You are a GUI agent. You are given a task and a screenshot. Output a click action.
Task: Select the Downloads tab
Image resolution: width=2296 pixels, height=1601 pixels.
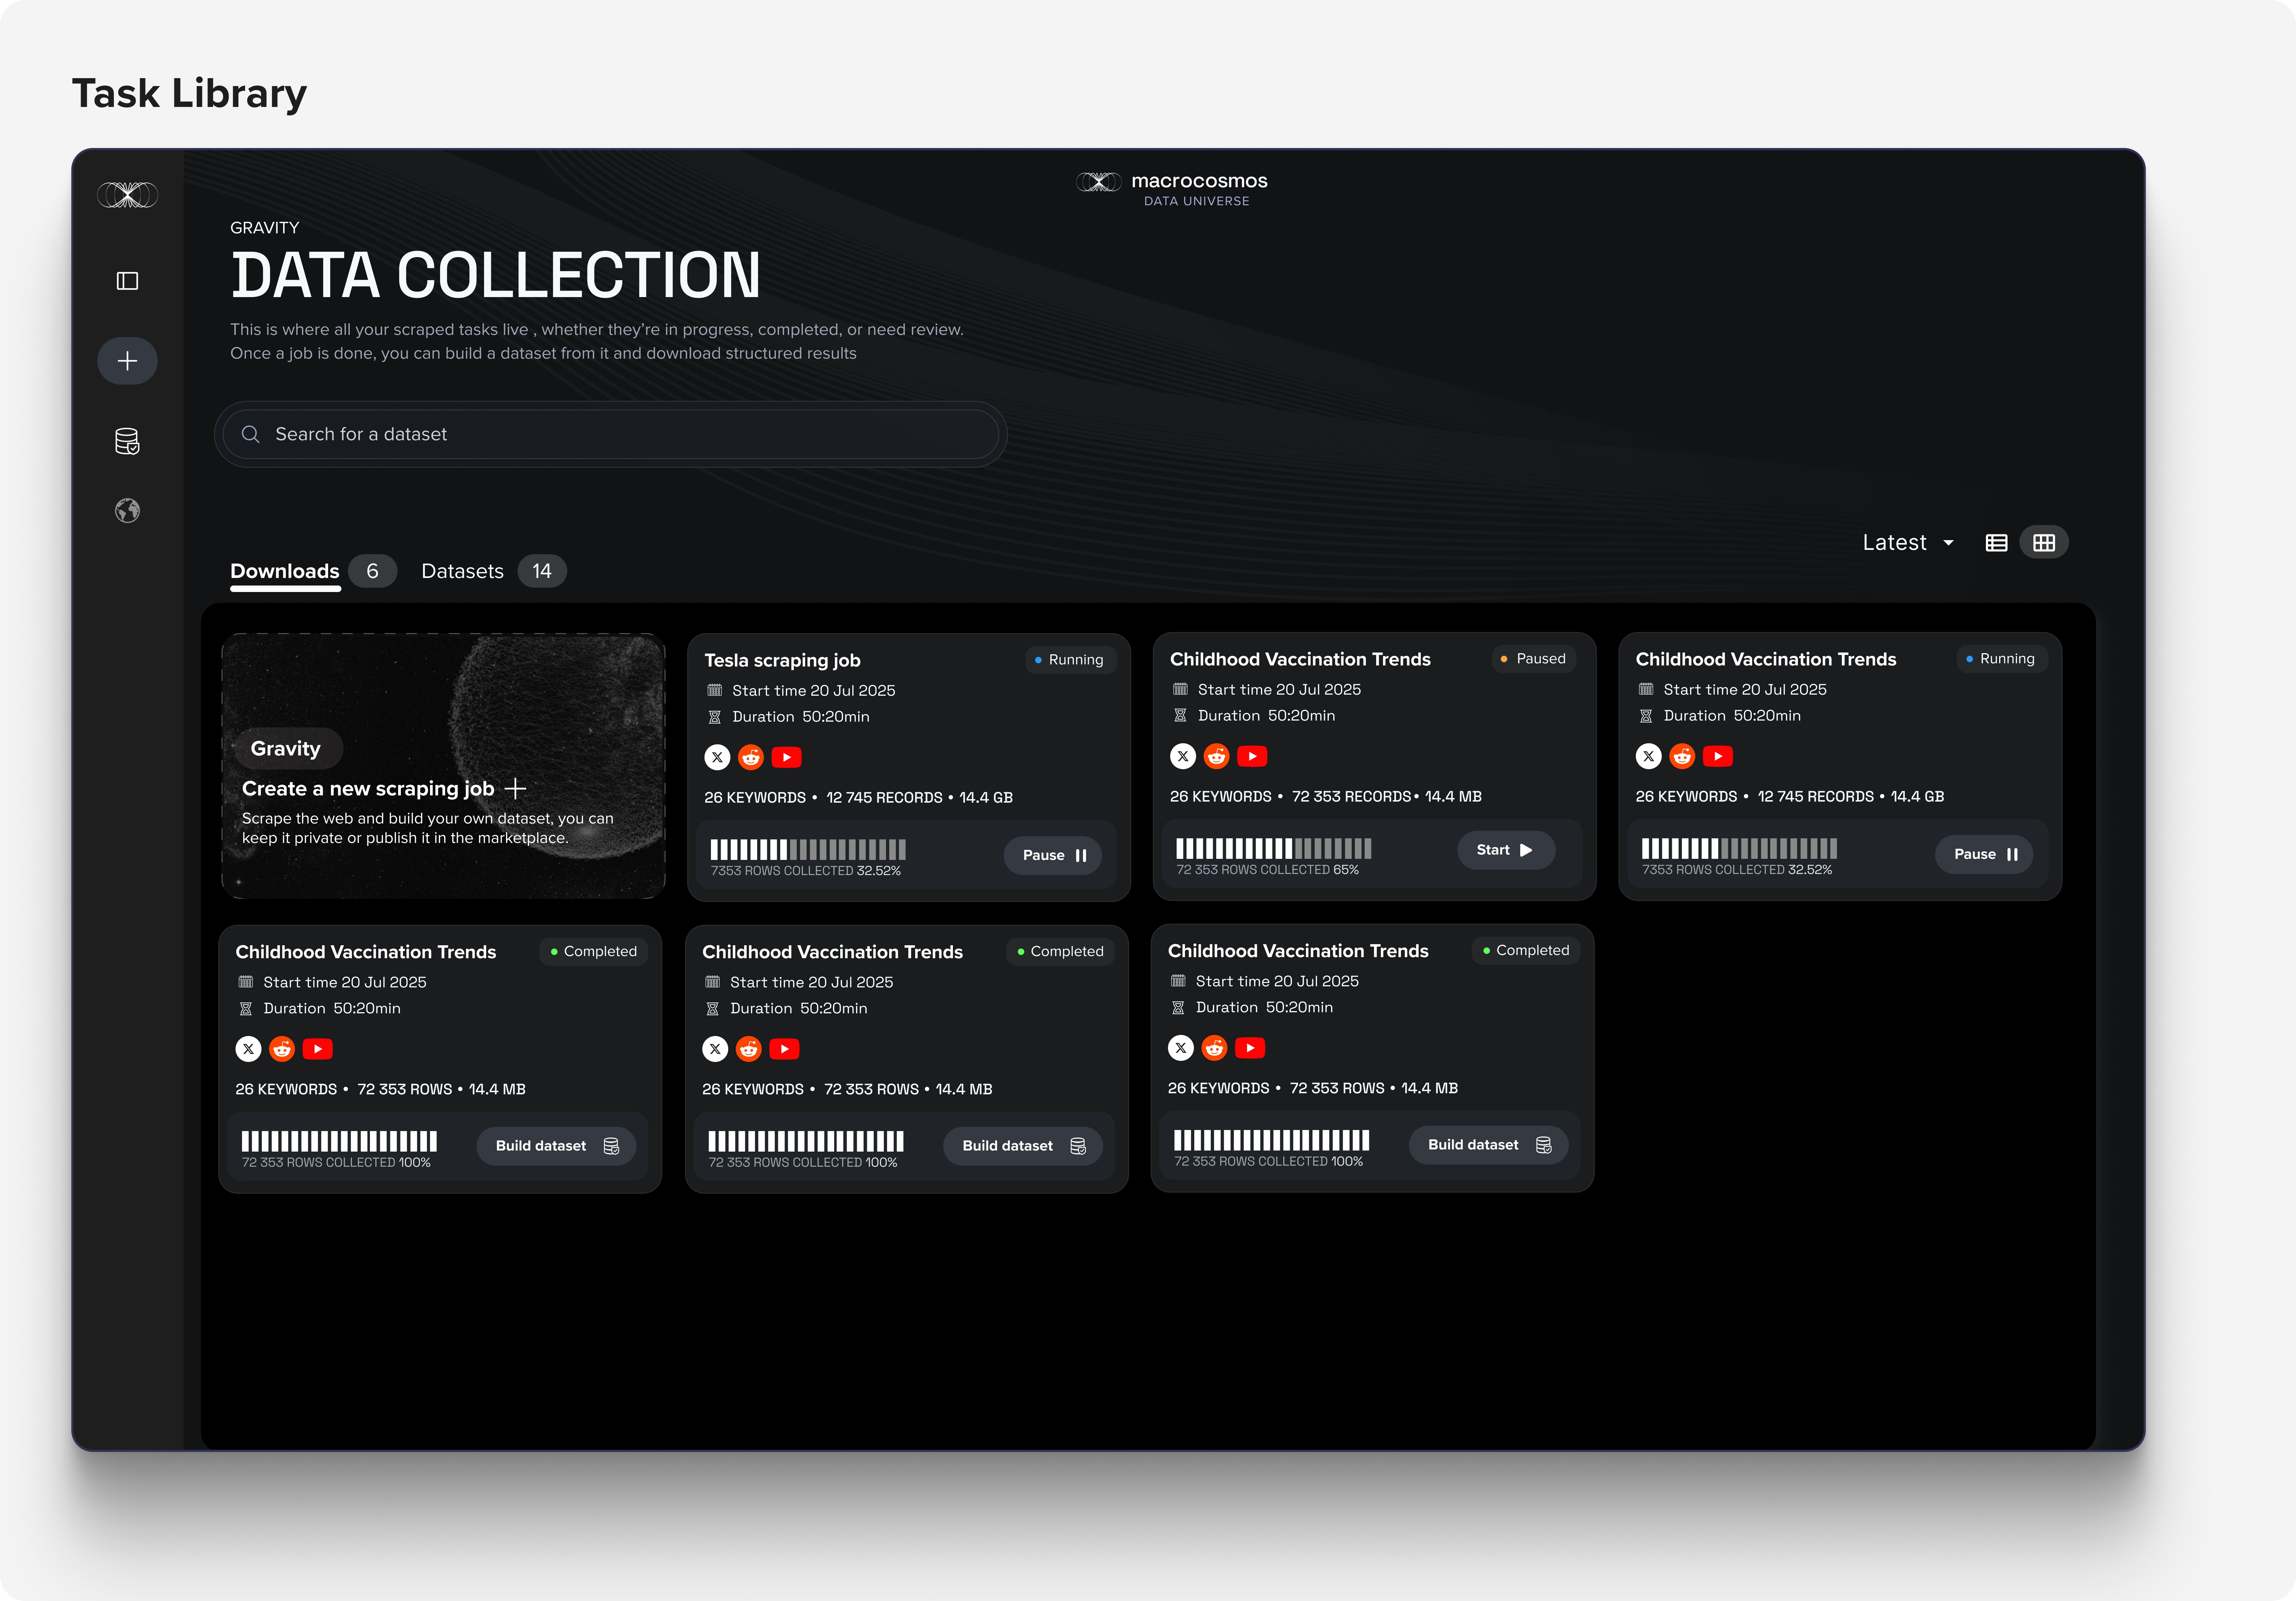pyautogui.click(x=285, y=571)
